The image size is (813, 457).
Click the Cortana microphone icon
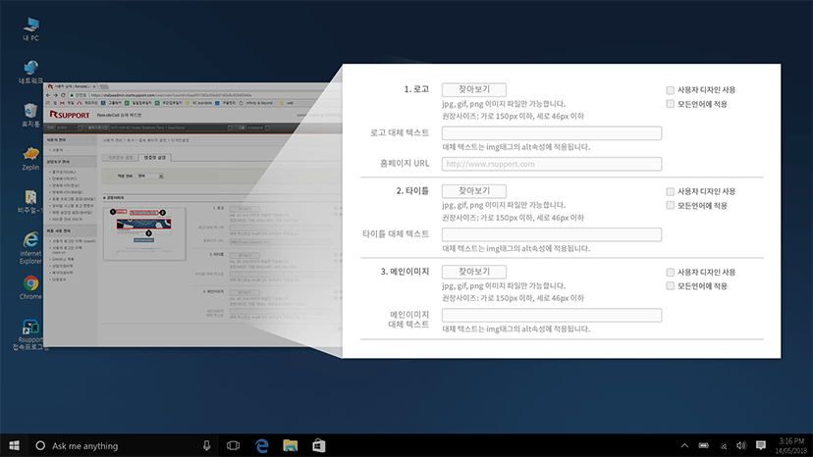206,445
